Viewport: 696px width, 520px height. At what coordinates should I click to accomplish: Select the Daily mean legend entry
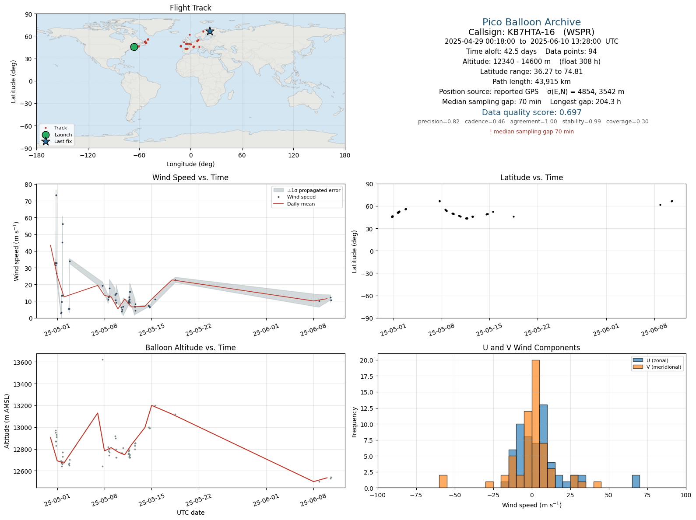point(293,204)
